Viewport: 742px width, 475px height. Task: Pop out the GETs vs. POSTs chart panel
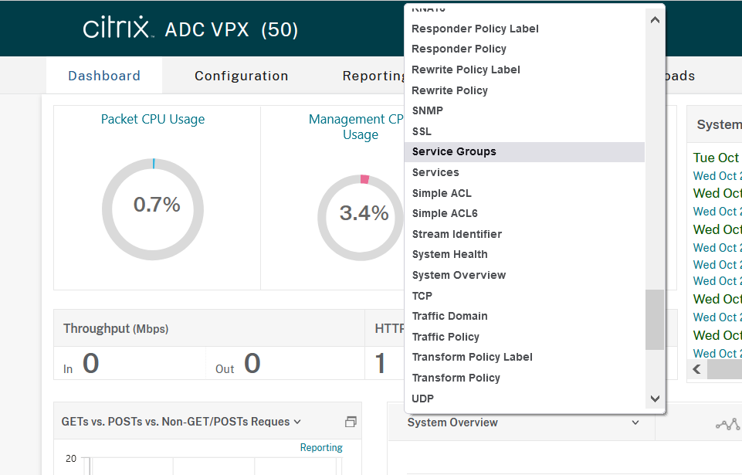[351, 422]
